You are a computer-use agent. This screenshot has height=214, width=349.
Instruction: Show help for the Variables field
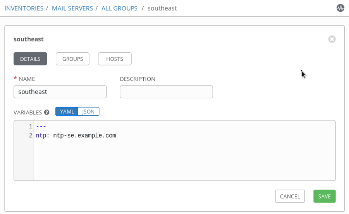(46, 112)
